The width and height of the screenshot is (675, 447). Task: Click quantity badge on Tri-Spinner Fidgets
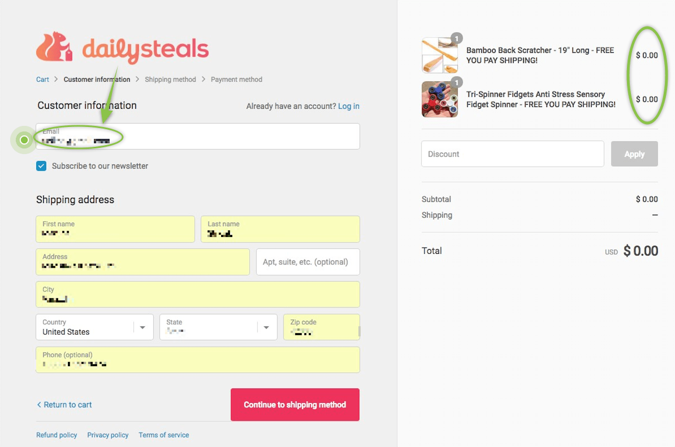(x=457, y=82)
